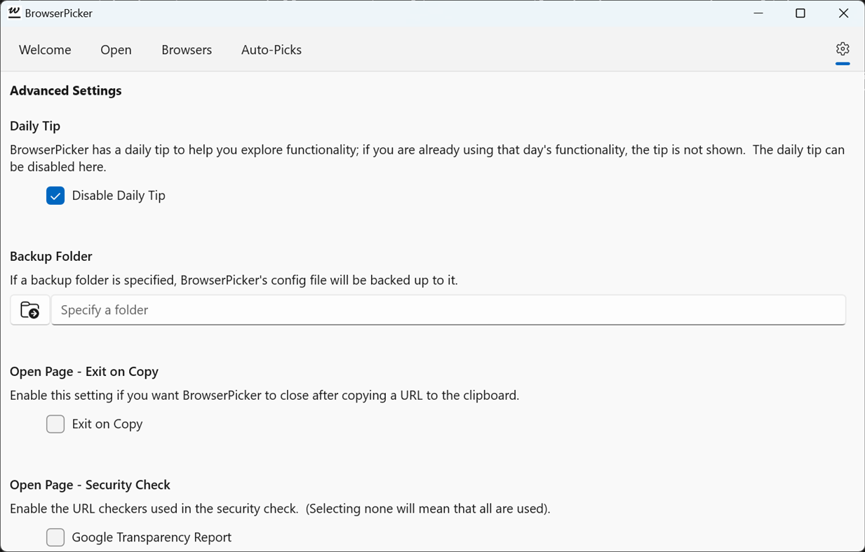Click the Advanced Settings heading

66,90
